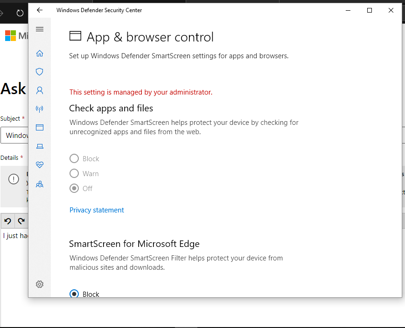Click the info alert icon in browser page
Screen dimensions: 405x328
[x=14, y=179]
